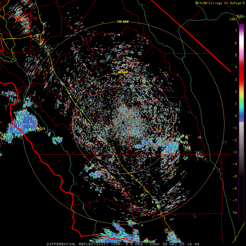Click the 7 dB tick label on the color scale
The width and height of the screenshot is (246, 246).
[236, 31]
